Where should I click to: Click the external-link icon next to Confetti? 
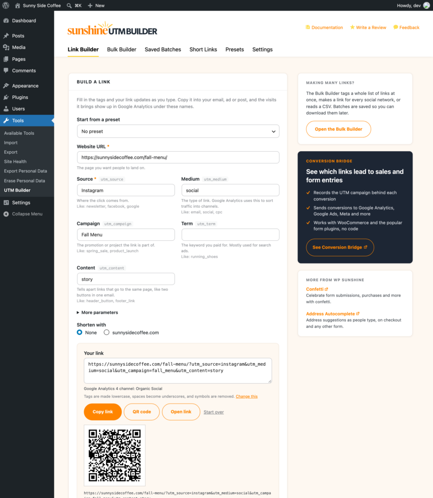click(326, 289)
